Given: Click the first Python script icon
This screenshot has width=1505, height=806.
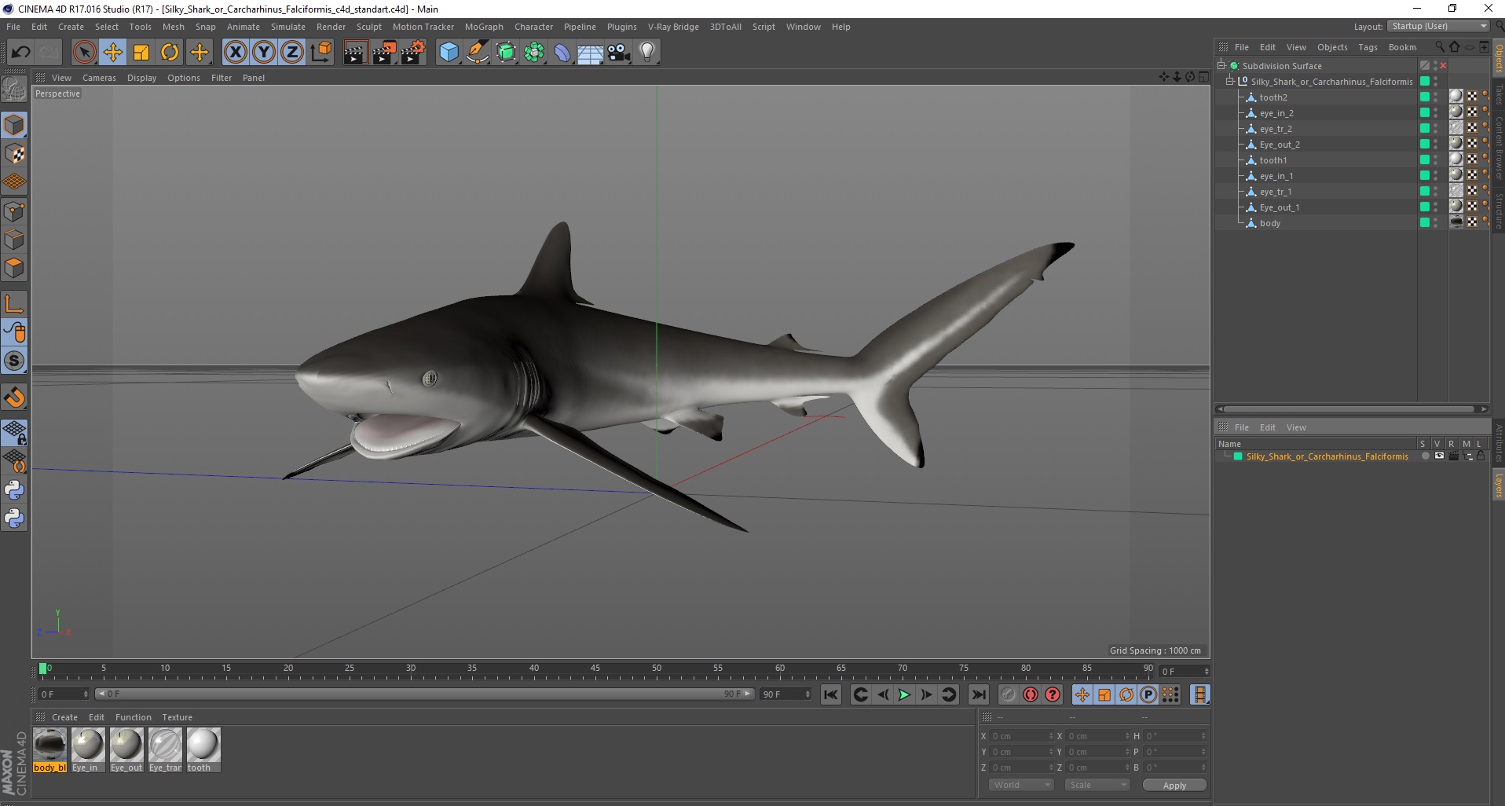Looking at the screenshot, I should point(14,490).
